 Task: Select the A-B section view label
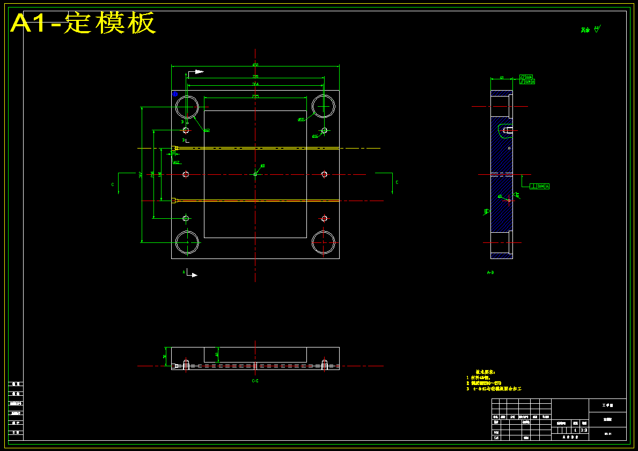490,272
